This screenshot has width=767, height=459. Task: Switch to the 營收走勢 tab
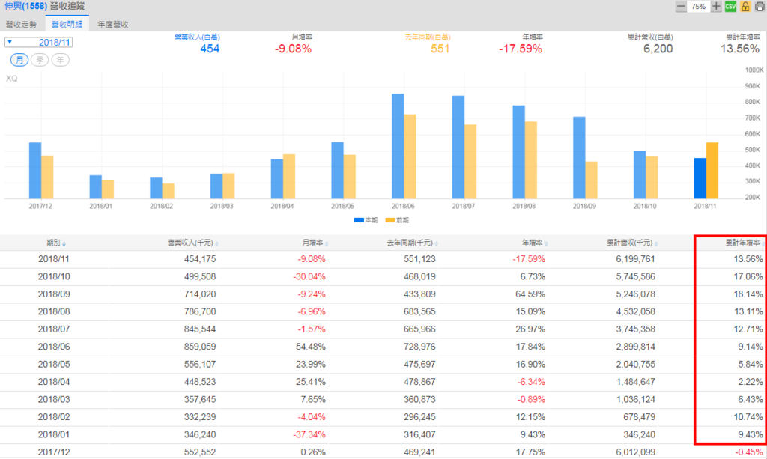(21, 25)
